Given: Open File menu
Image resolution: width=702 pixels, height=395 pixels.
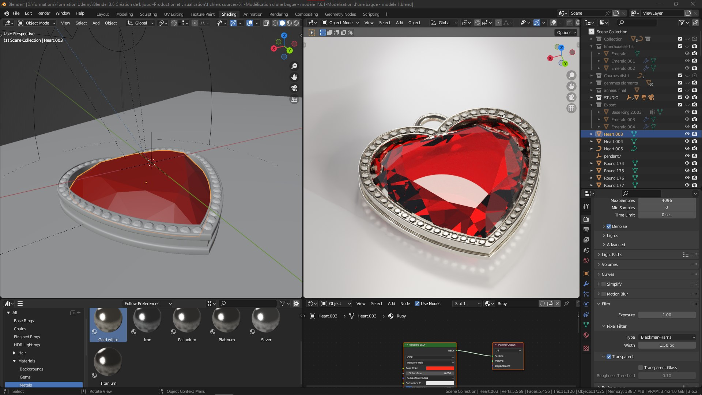Looking at the screenshot, I should (x=16, y=13).
